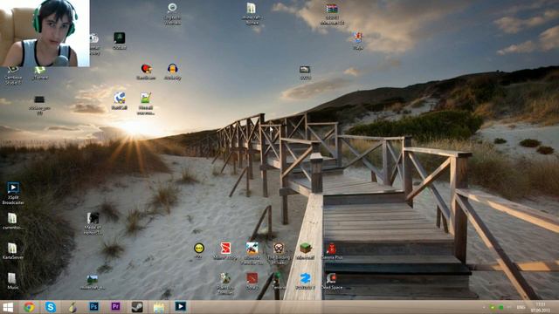559x314 pixels.
Task: Select the Mirror's Edge desktop icon
Action: click(x=225, y=251)
